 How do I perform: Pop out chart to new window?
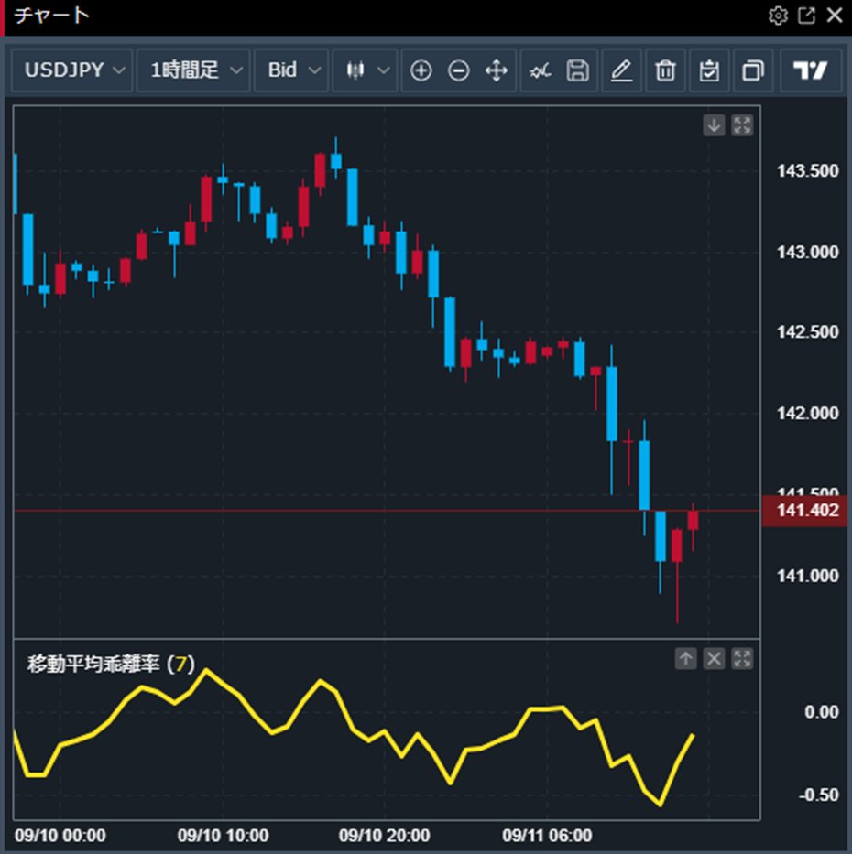pyautogui.click(x=806, y=16)
